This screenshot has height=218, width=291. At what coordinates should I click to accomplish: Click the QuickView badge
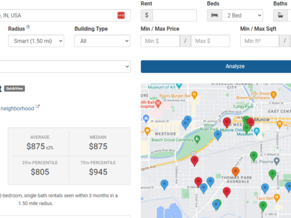pyautogui.click(x=15, y=88)
